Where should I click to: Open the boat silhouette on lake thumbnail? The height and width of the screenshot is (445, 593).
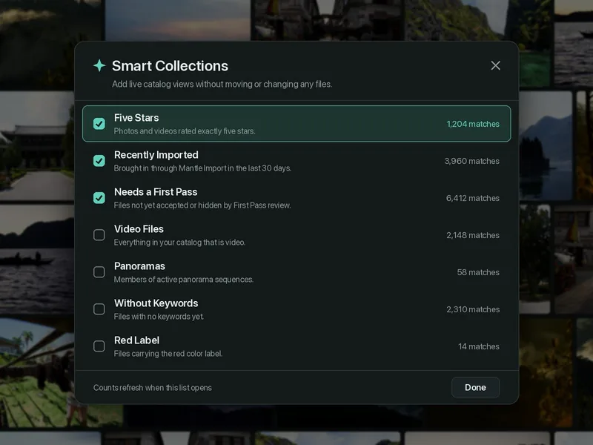click(x=37, y=259)
